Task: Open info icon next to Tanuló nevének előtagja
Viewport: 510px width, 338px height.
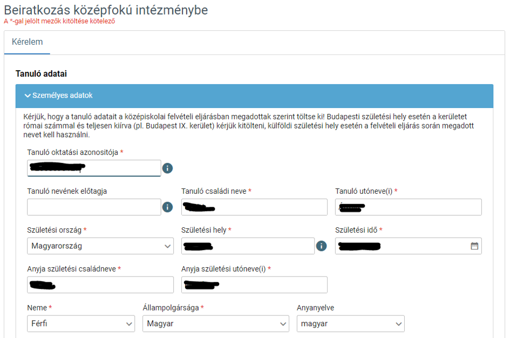Action: click(x=168, y=207)
